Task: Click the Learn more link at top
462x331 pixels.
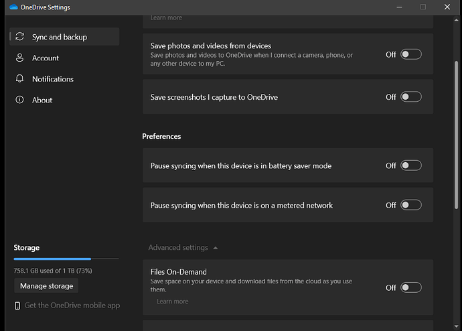Action: [166, 17]
